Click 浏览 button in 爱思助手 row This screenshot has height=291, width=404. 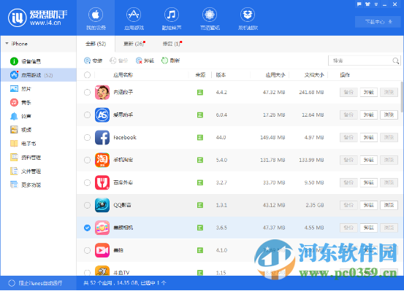[389, 115]
